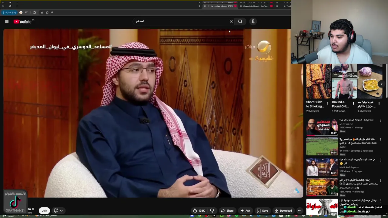The width and height of the screenshot is (388, 218).
Task: Clear the search box text
Action: [x=231, y=21]
